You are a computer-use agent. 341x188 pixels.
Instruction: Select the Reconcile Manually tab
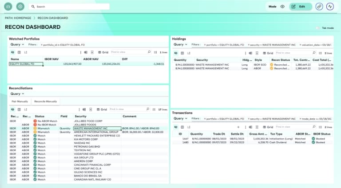[x=46, y=102]
